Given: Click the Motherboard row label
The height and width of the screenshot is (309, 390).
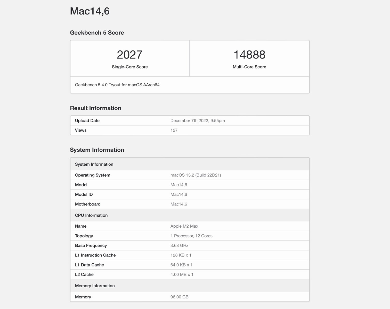Looking at the screenshot, I should (x=88, y=204).
